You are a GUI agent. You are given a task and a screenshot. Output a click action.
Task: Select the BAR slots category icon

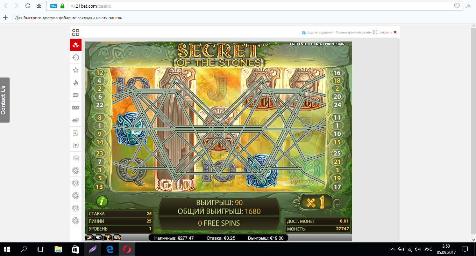tap(76, 108)
